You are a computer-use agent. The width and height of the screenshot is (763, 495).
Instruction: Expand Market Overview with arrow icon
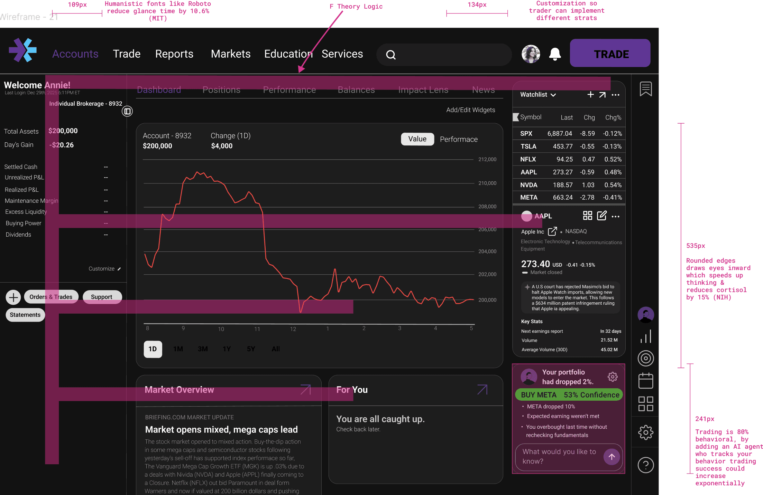(305, 389)
